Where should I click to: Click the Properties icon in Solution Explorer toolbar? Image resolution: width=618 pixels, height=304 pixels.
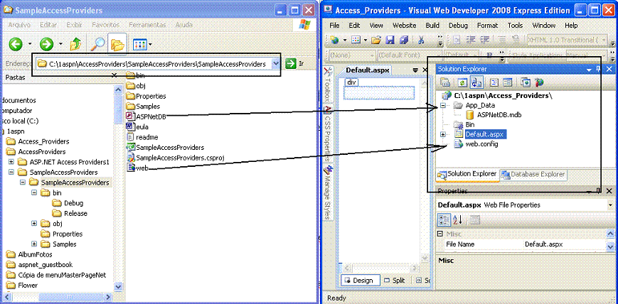pyautogui.click(x=445, y=82)
